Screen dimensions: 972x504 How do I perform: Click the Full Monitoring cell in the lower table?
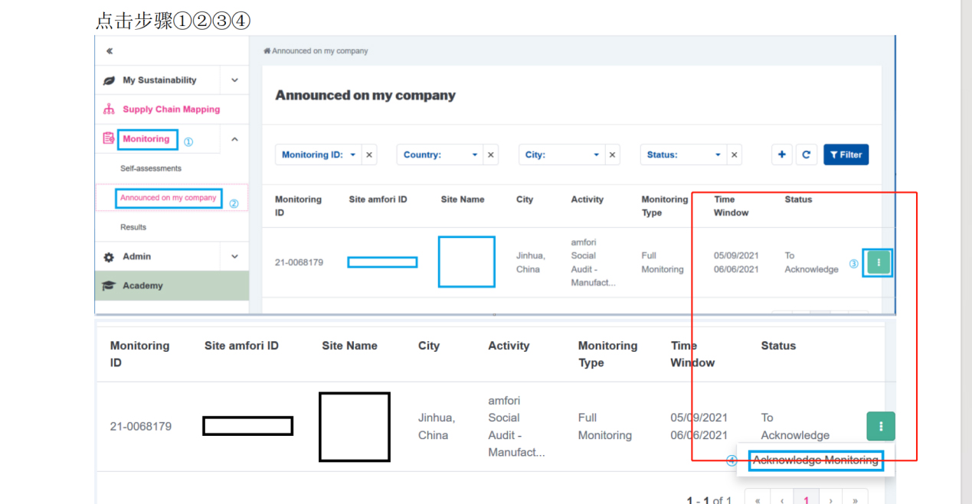tap(605, 426)
